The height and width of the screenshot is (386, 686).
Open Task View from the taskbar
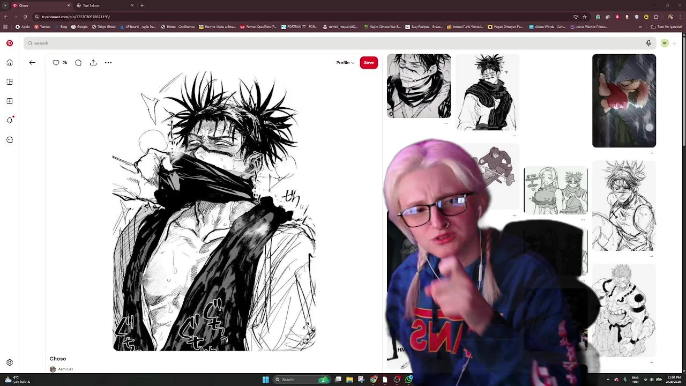(x=338, y=380)
